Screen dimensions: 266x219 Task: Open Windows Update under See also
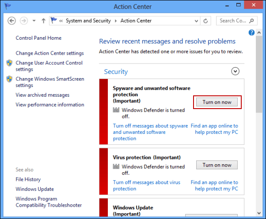click(x=35, y=189)
